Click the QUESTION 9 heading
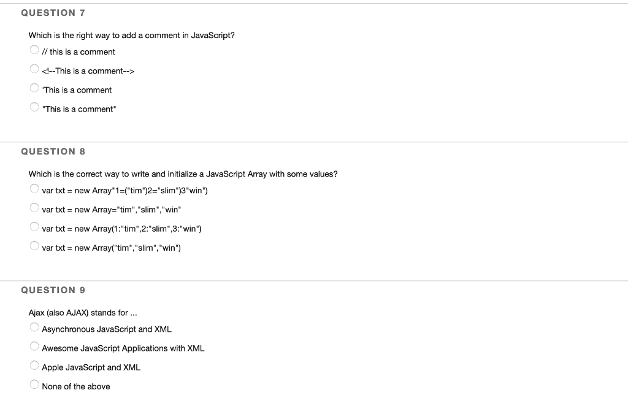The width and height of the screenshot is (628, 409). coord(53,289)
